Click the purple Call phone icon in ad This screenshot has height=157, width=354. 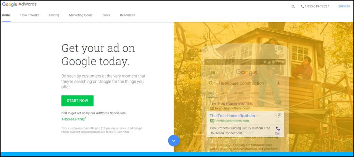(278, 129)
